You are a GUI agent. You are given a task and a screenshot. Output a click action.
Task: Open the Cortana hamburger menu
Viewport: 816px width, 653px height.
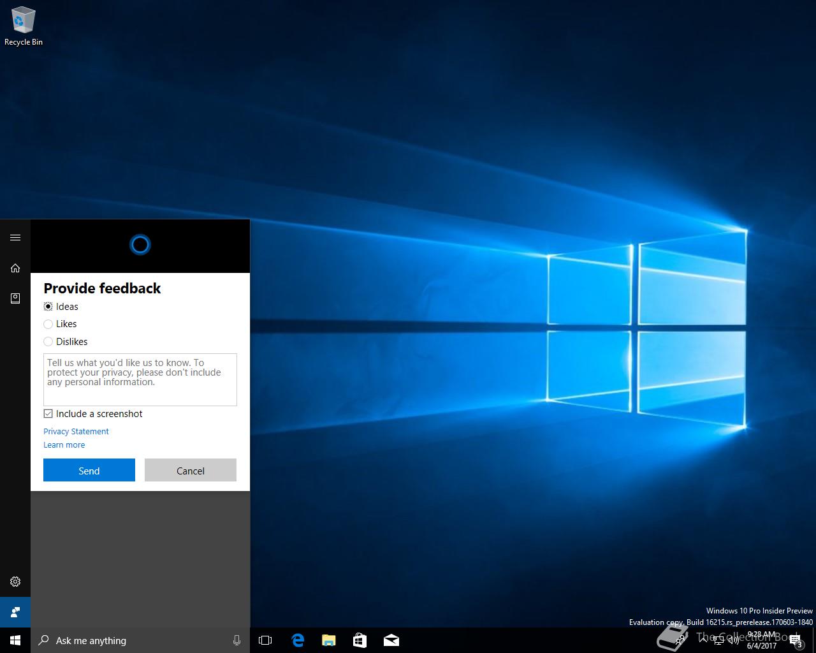(x=15, y=237)
